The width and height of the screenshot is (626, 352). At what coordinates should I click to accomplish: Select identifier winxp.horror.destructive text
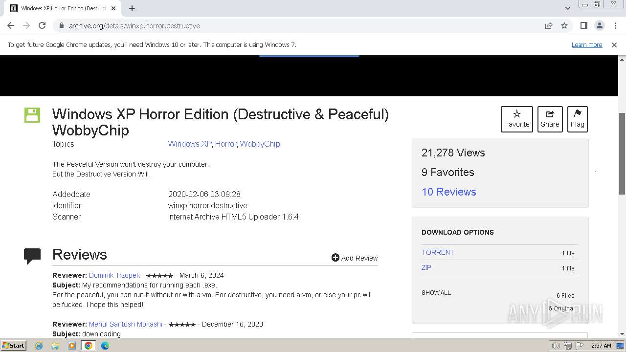coord(208,205)
